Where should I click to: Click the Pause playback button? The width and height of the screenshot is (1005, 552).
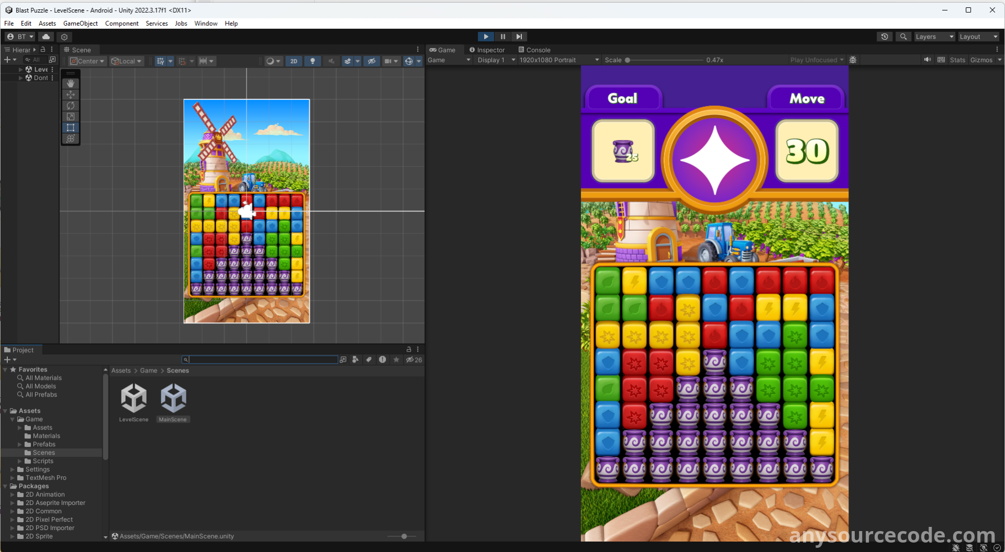(502, 37)
